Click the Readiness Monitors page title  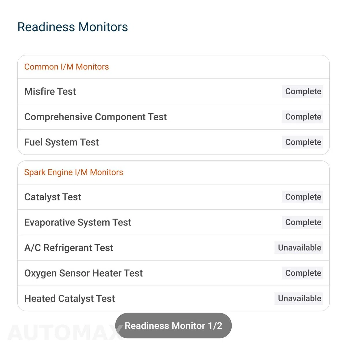click(x=73, y=27)
